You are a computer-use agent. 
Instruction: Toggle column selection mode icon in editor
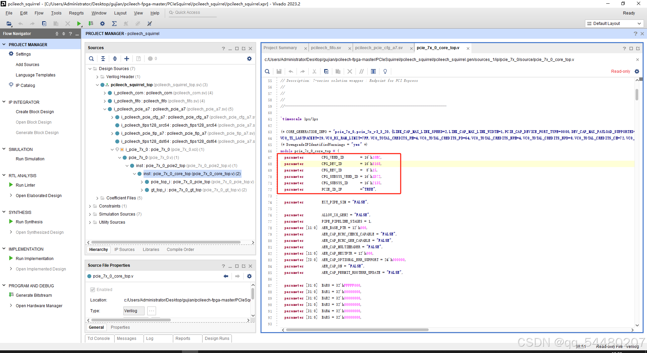(373, 71)
